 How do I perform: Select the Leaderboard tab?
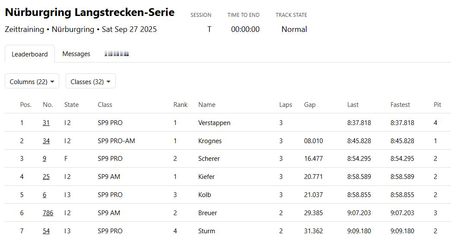30,54
